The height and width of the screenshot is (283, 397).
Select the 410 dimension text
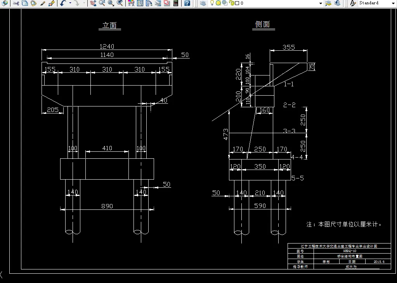(x=107, y=148)
